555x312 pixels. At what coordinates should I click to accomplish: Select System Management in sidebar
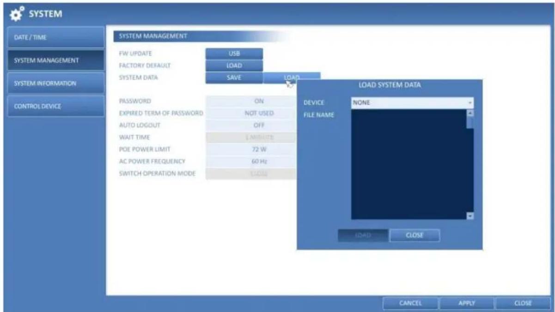tap(56, 60)
